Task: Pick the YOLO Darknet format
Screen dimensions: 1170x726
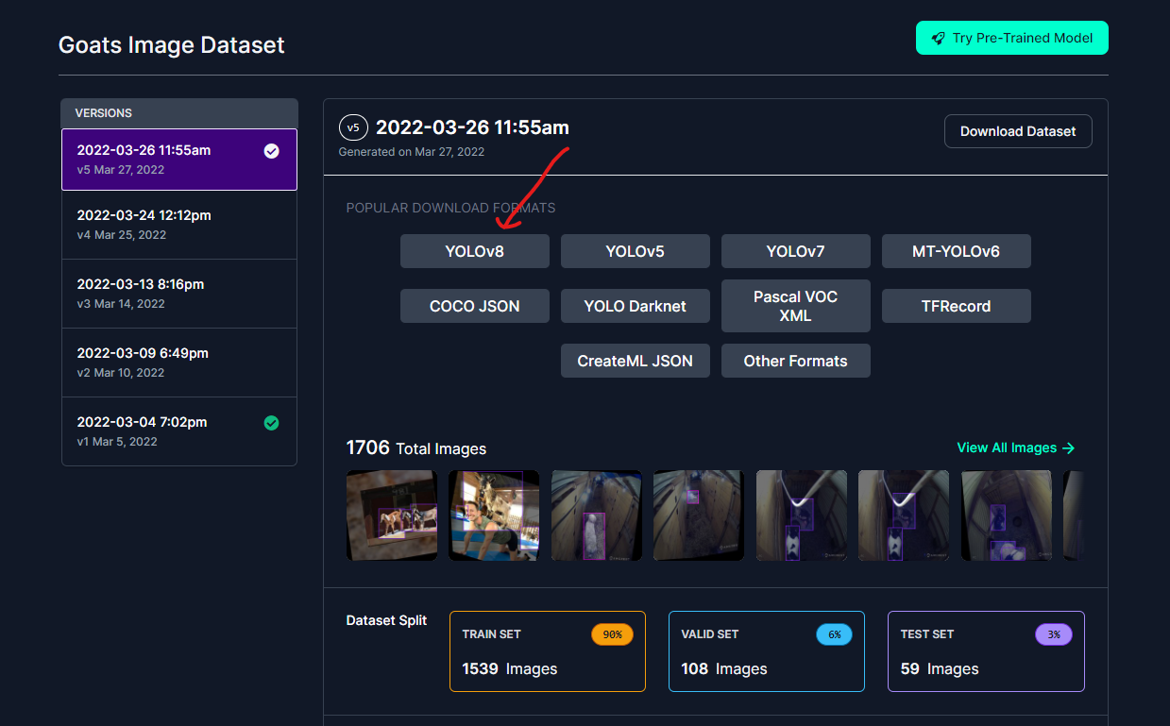Action: click(x=636, y=307)
